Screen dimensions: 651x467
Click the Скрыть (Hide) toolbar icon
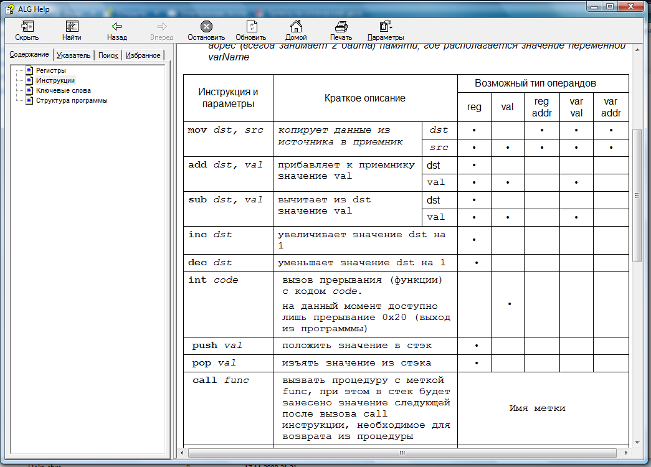click(x=27, y=27)
